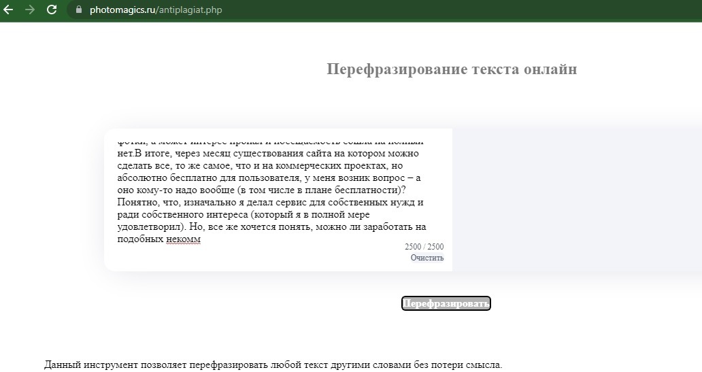Click the heading 'Перефразирование текста онлайн'
This screenshot has width=702, height=372.
click(x=452, y=69)
